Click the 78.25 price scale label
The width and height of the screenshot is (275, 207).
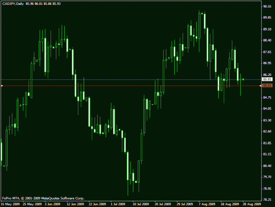click(x=267, y=200)
